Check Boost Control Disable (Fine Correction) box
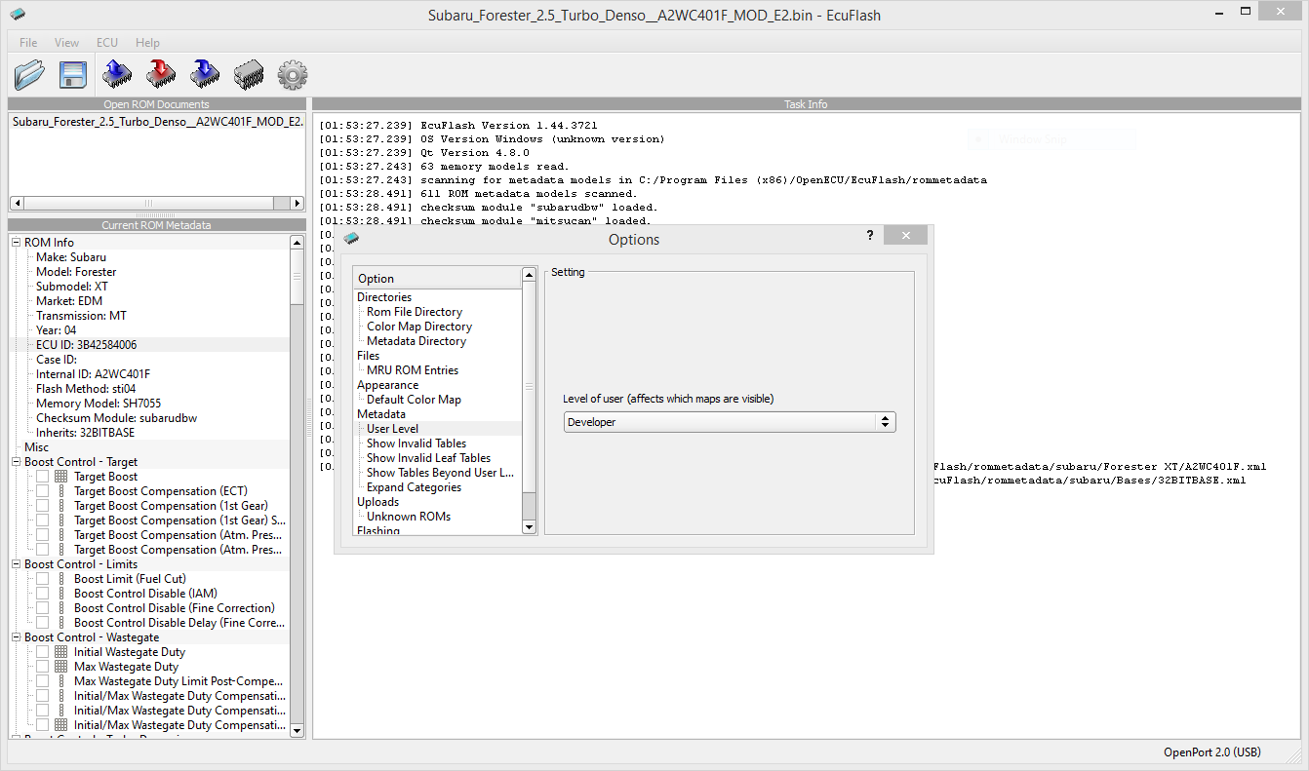The image size is (1309, 771). [43, 608]
